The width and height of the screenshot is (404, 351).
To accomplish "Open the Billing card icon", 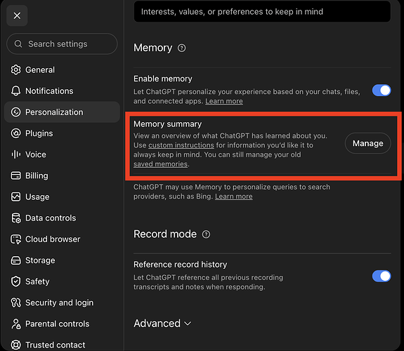I will pyautogui.click(x=15, y=175).
